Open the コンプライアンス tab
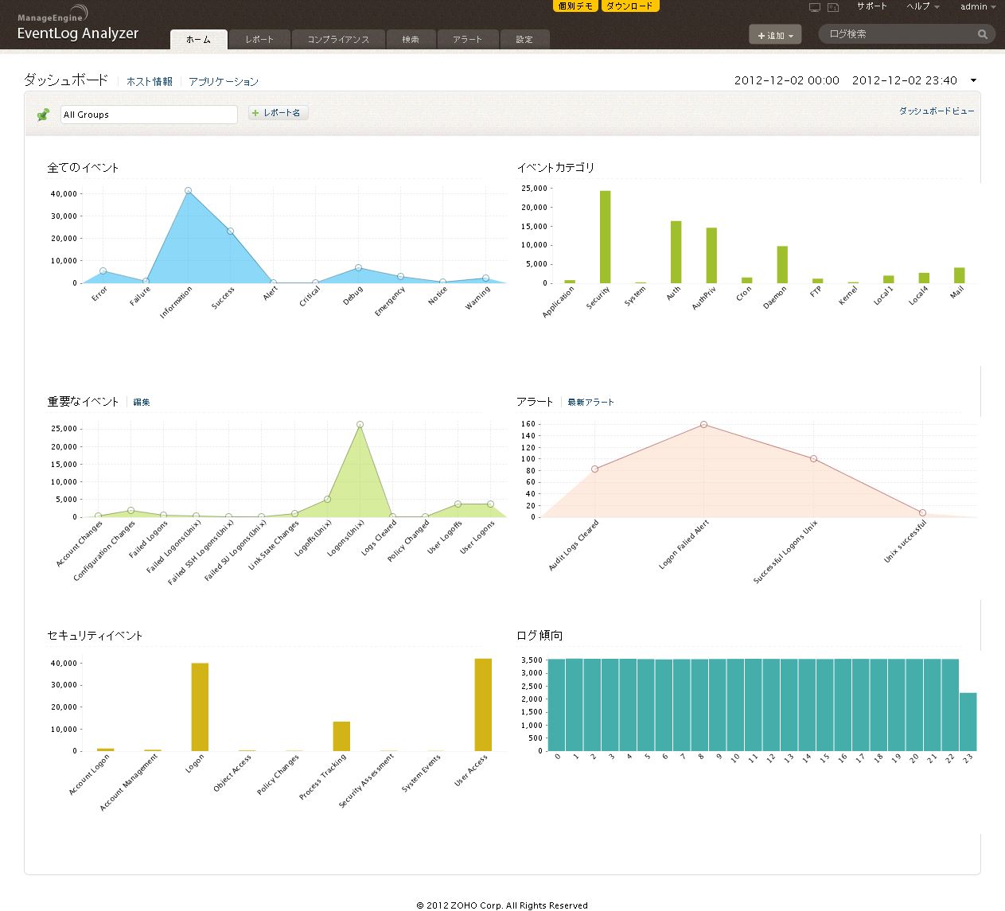 [x=338, y=40]
